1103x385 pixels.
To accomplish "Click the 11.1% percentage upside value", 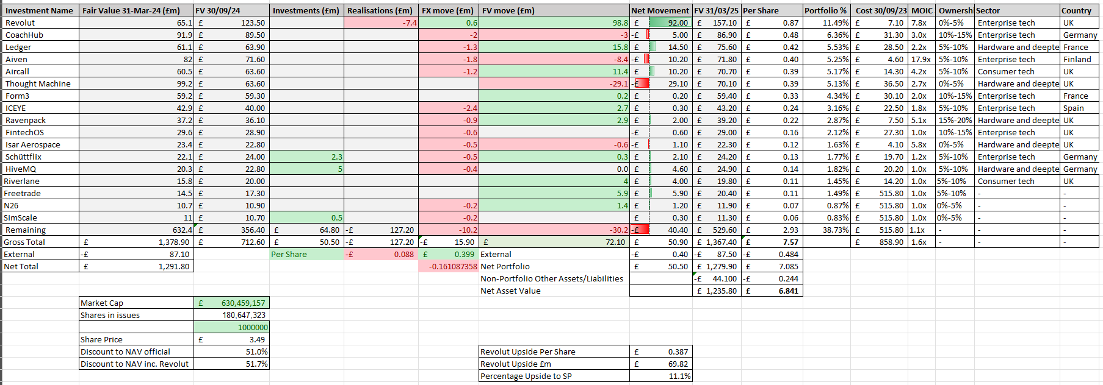I will tap(660, 376).
